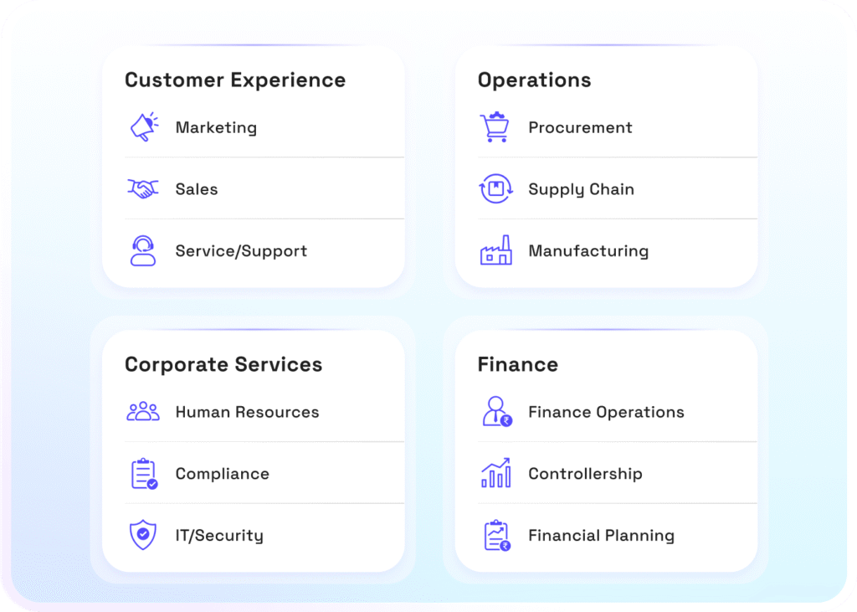Viewport: 857px width, 612px height.
Task: Open the Controllership label link
Action: point(585,474)
